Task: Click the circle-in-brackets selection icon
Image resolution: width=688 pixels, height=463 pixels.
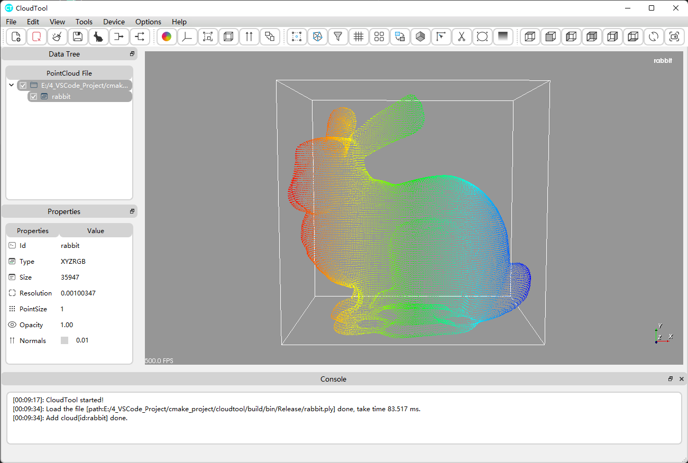Action: 482,36
